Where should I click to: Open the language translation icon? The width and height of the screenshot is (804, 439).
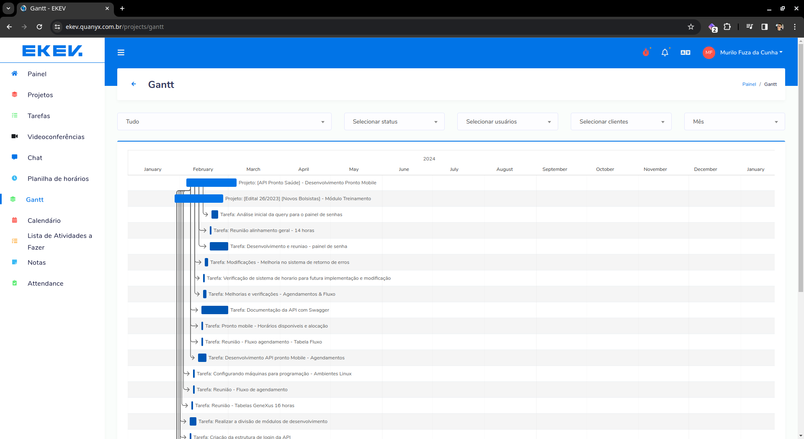coord(685,52)
